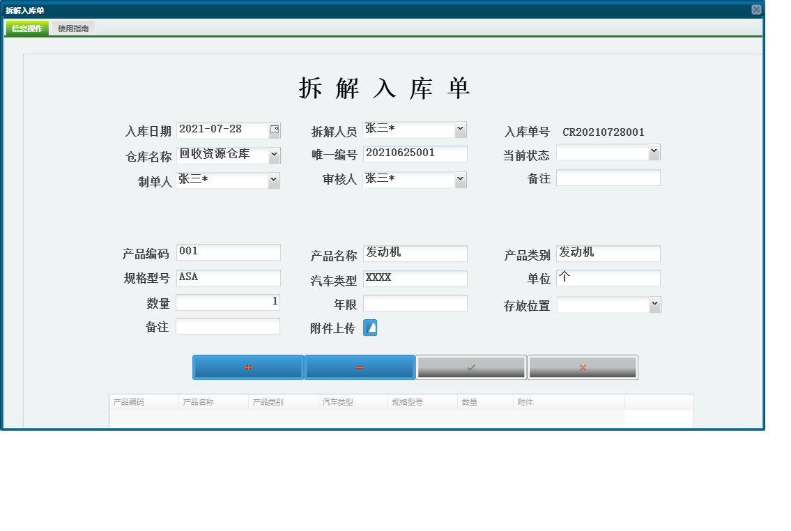
Task: Click the green checkmark confirm button
Action: coord(471,367)
